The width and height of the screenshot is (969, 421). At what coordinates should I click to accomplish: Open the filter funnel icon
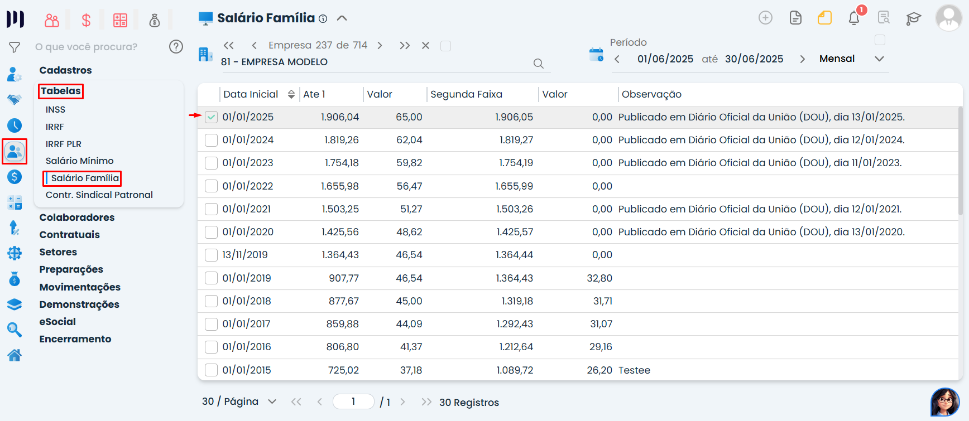pyautogui.click(x=15, y=47)
